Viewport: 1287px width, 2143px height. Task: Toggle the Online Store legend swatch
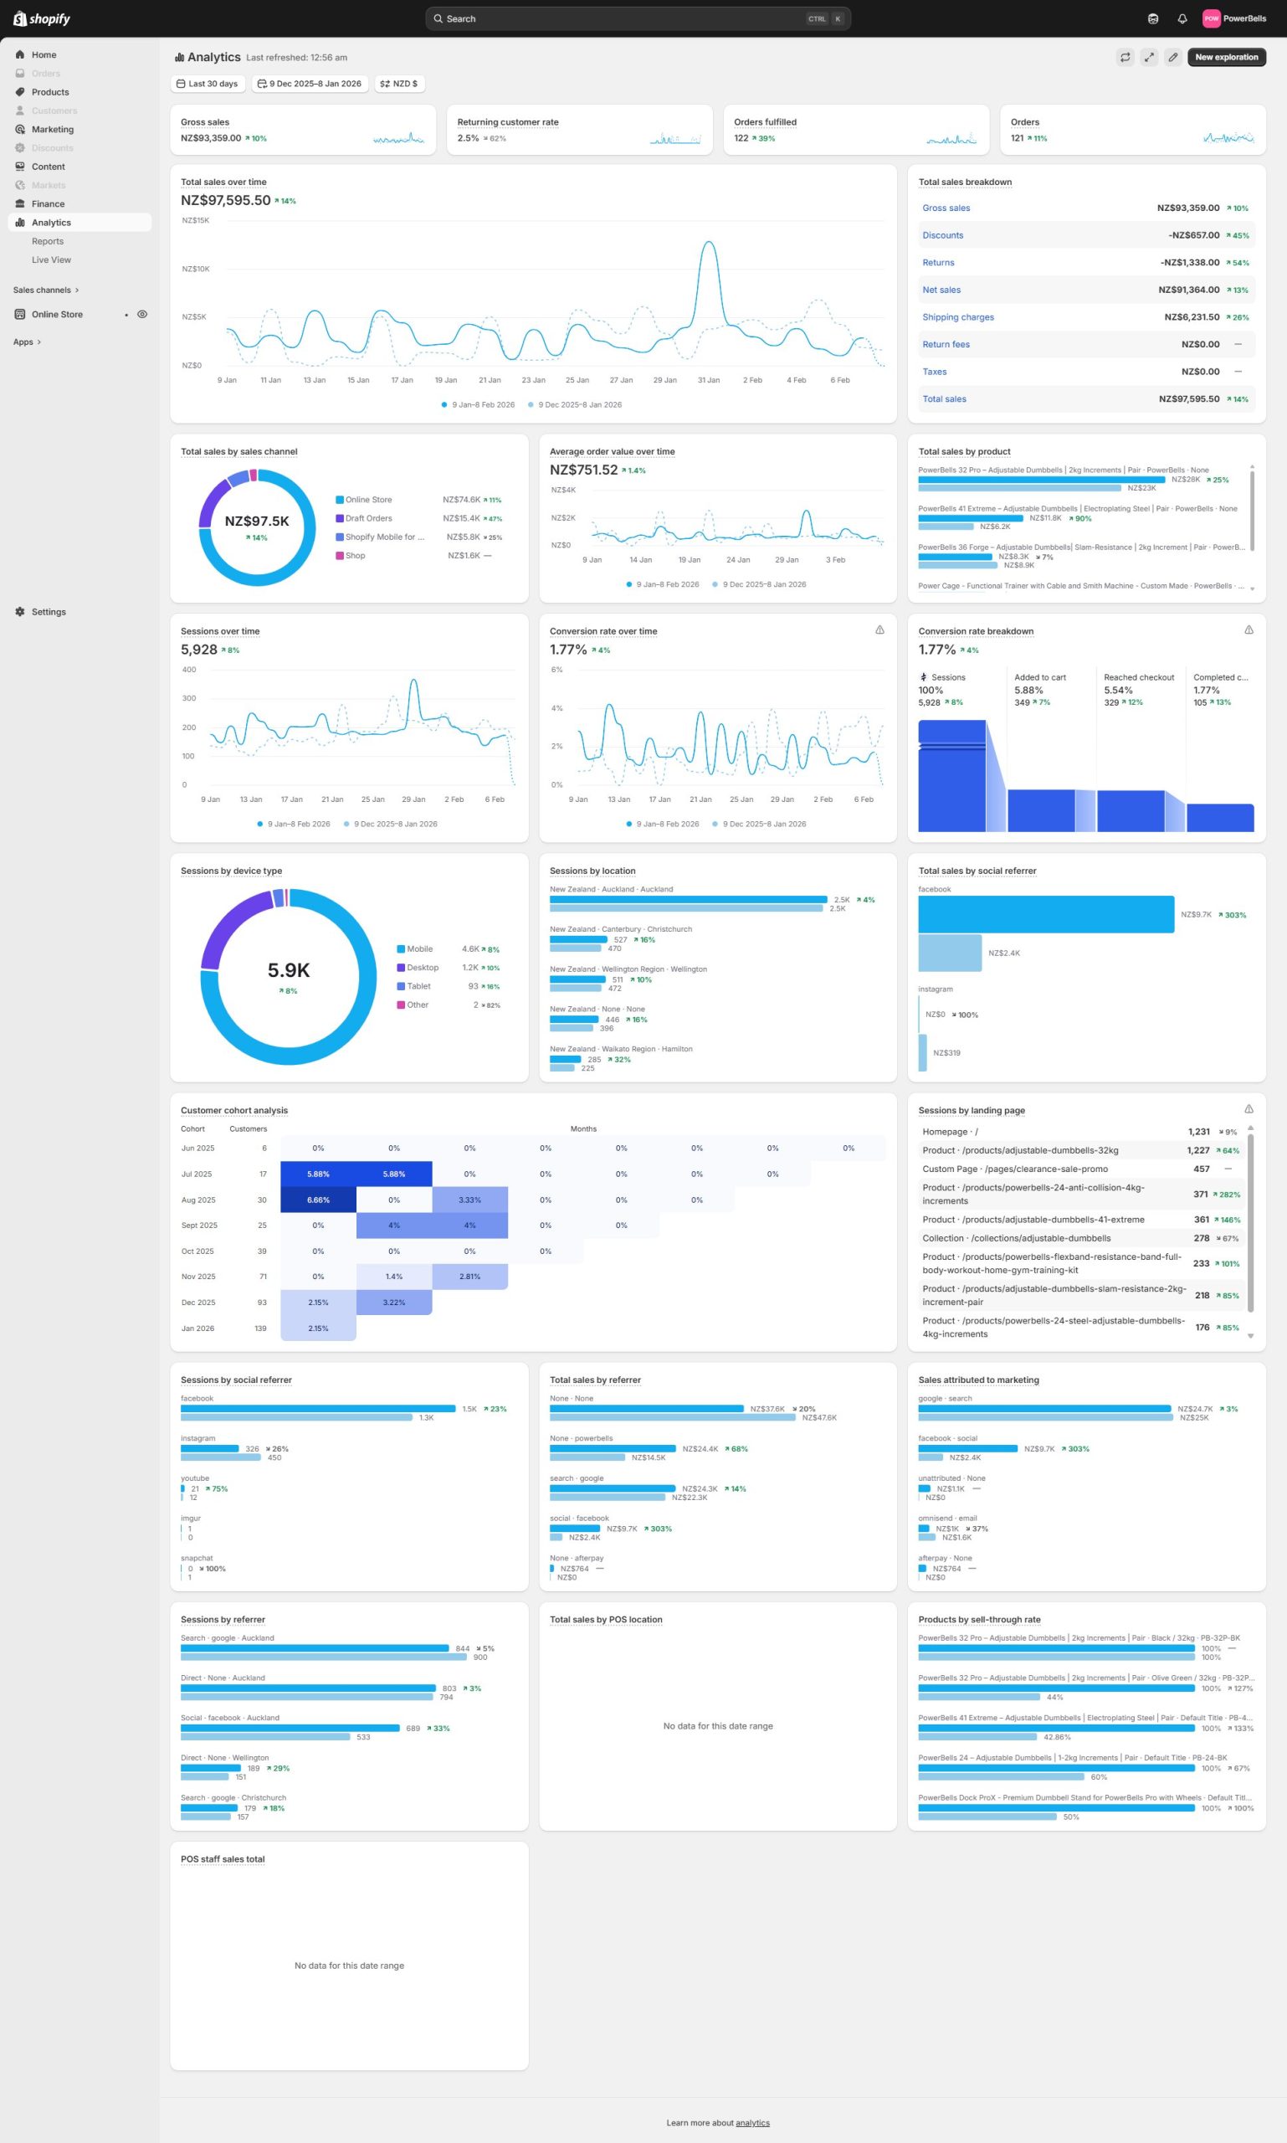click(340, 500)
